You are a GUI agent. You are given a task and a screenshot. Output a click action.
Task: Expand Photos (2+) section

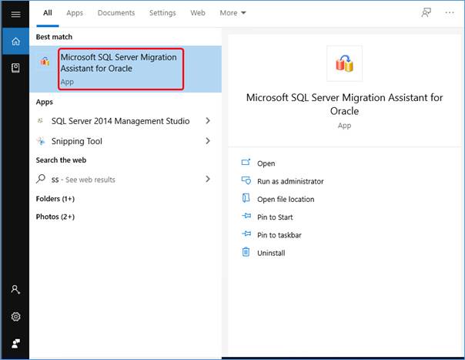click(55, 217)
